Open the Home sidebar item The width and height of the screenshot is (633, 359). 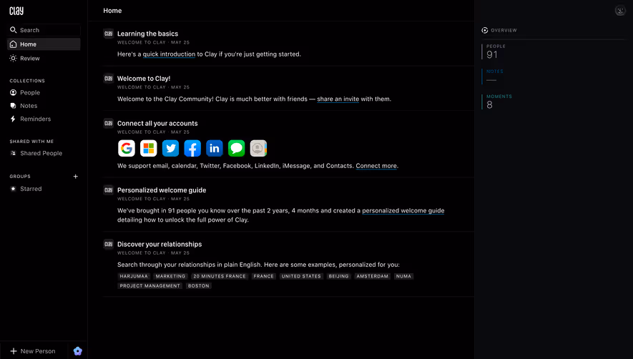point(44,44)
